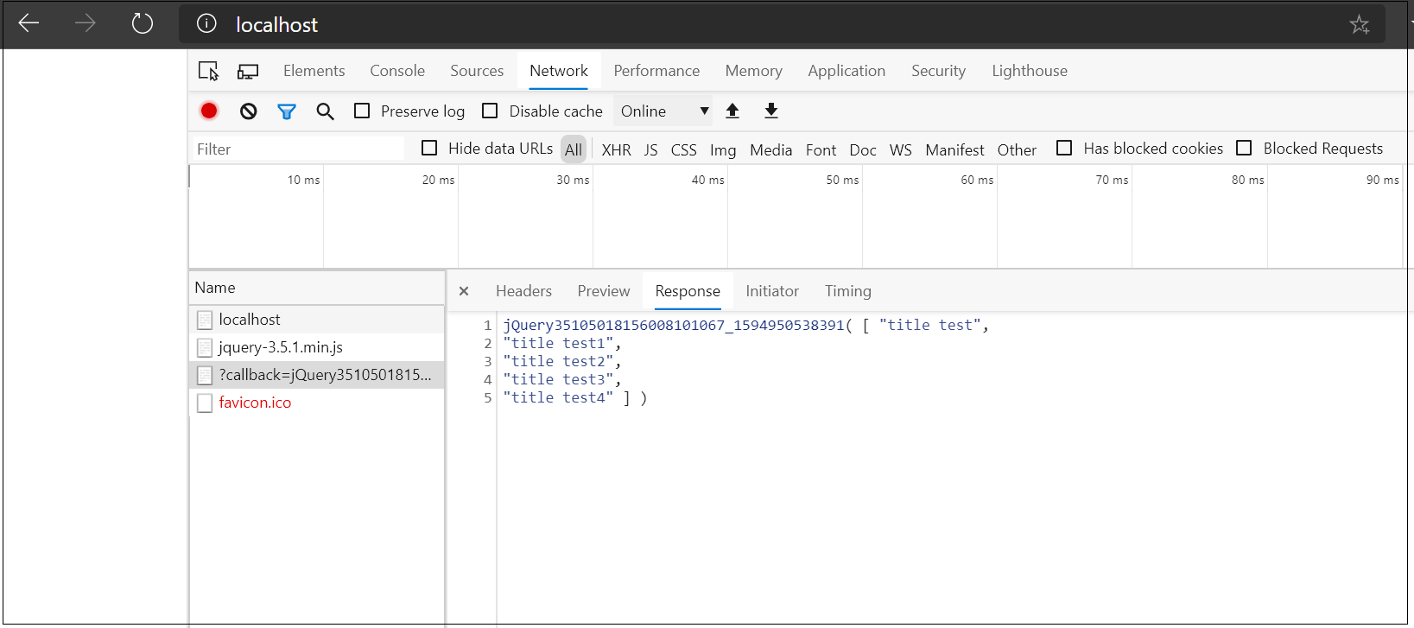
Task: Select the Response tab of request
Action: 688,291
